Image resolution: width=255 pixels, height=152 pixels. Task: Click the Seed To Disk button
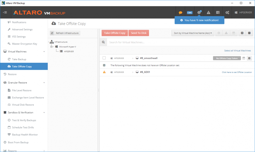coord(138,33)
